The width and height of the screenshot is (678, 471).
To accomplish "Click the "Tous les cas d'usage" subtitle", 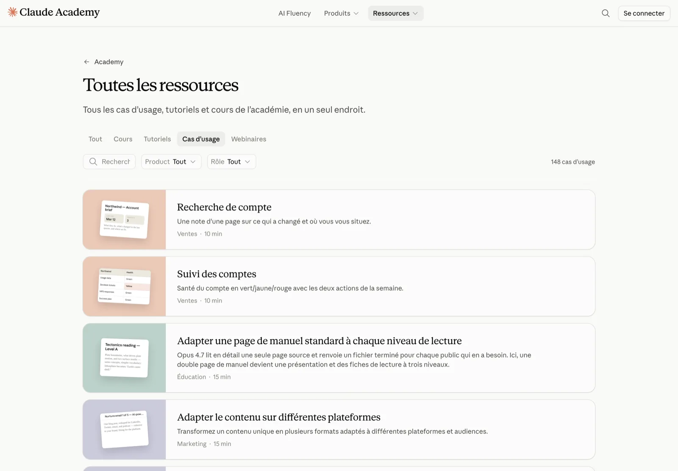I will (224, 110).
